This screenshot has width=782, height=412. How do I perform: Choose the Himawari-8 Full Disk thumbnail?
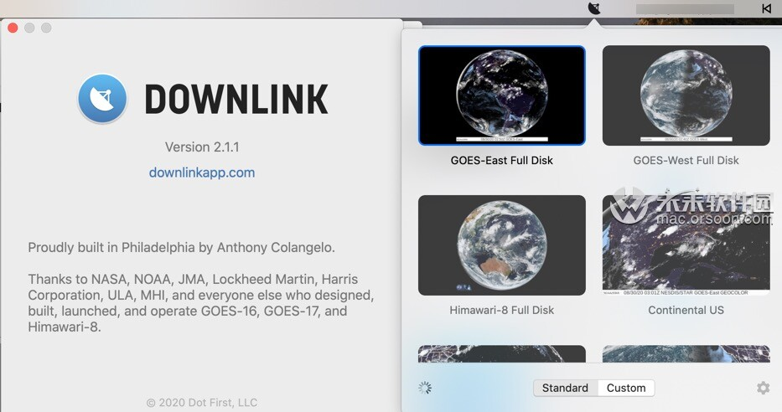coord(502,245)
